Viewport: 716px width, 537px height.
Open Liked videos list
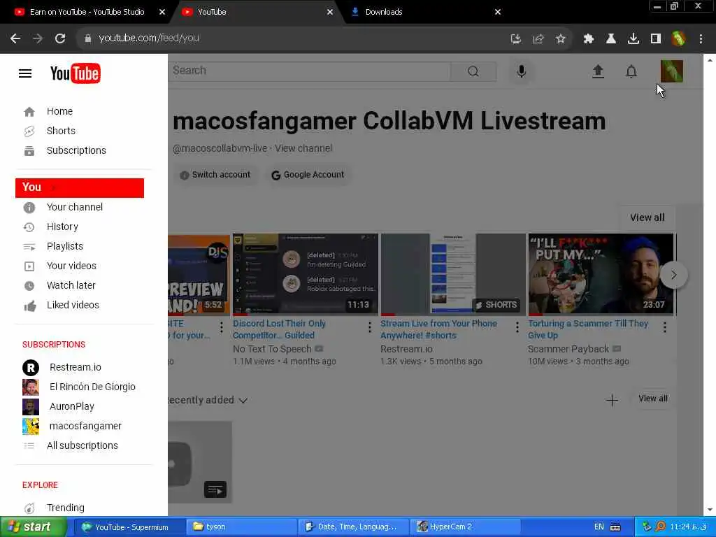click(73, 306)
